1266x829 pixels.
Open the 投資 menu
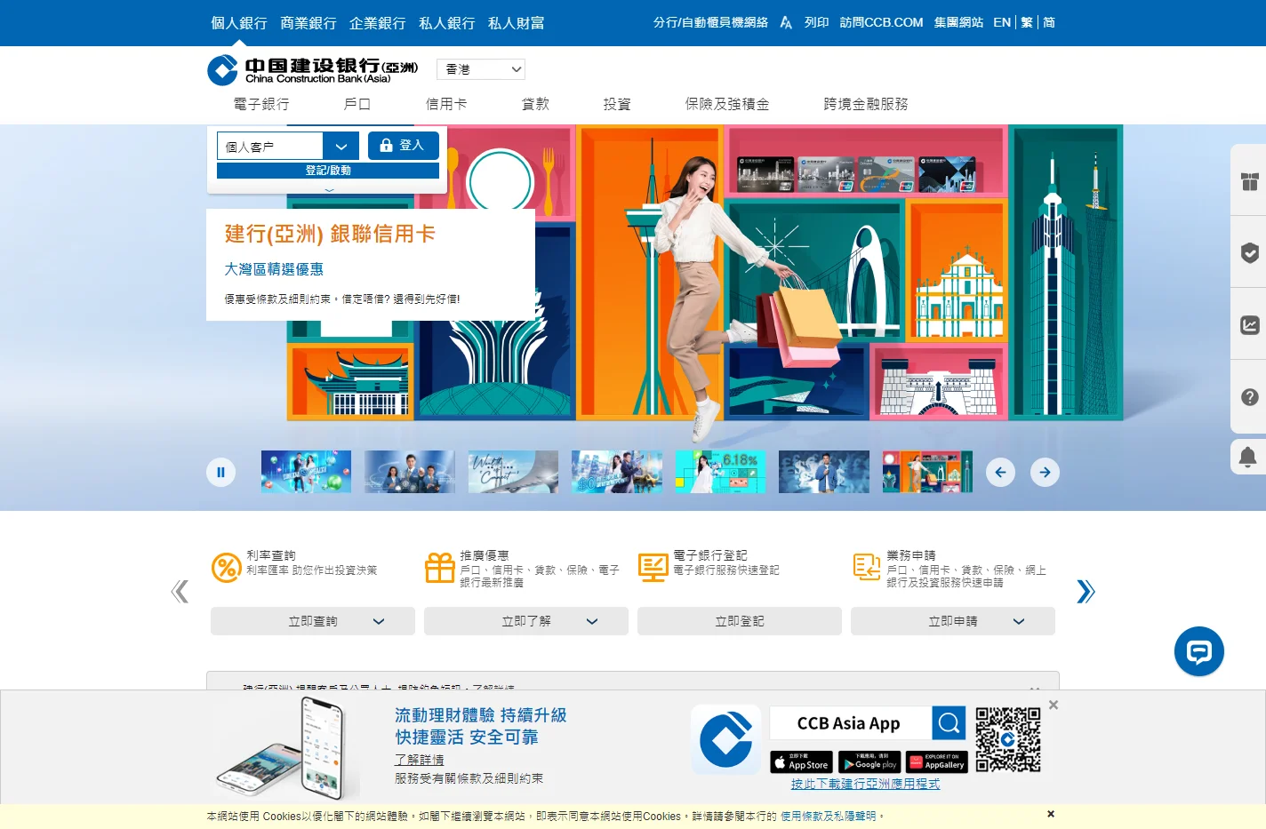[x=617, y=104]
